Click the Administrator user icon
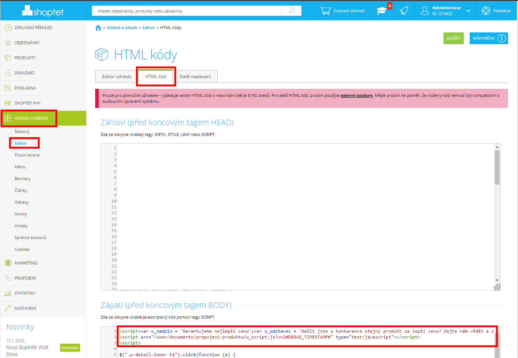 click(x=425, y=11)
